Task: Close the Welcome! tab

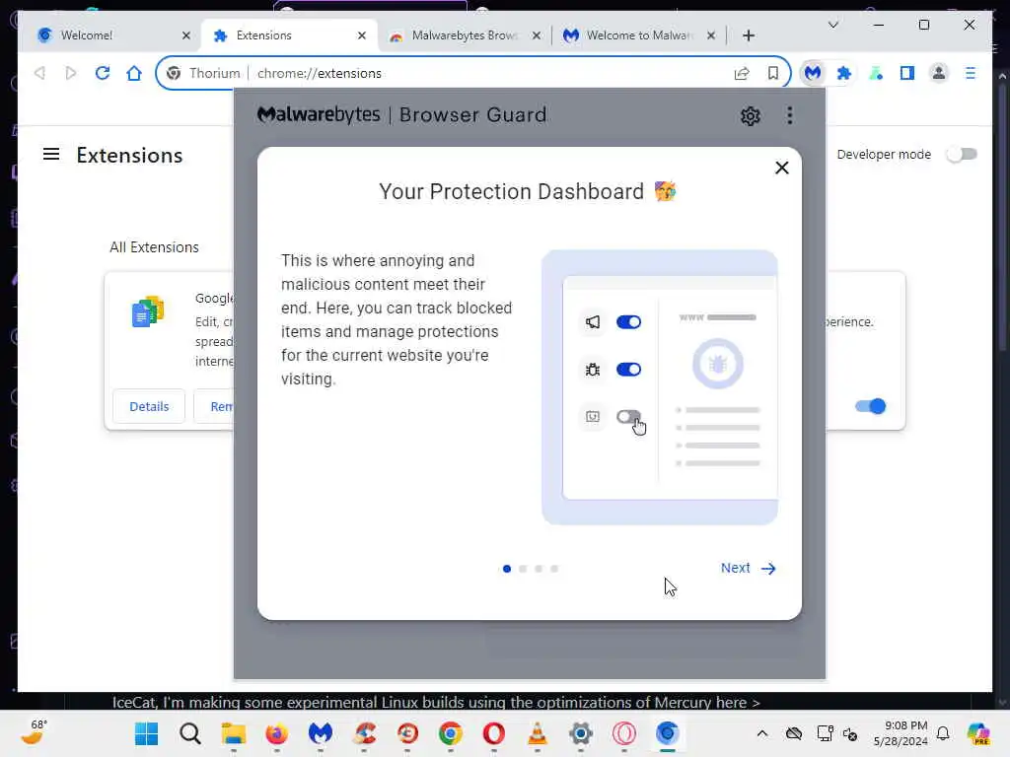Action: tap(186, 35)
